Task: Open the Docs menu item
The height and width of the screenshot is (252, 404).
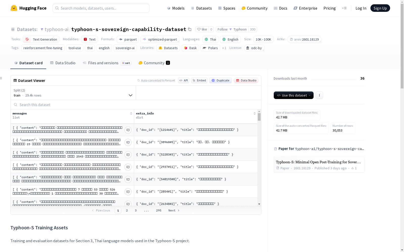Action: pos(281,8)
